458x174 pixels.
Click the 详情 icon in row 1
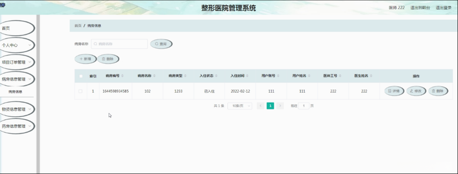coord(390,91)
